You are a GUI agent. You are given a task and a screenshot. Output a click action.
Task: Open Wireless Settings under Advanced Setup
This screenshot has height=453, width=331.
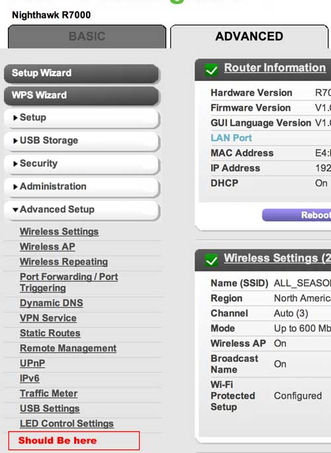pyautogui.click(x=59, y=231)
